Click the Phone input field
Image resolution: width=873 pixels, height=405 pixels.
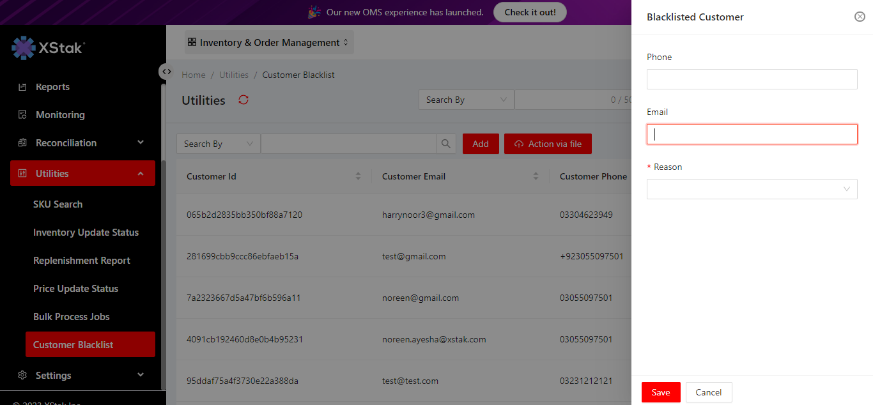pyautogui.click(x=752, y=79)
